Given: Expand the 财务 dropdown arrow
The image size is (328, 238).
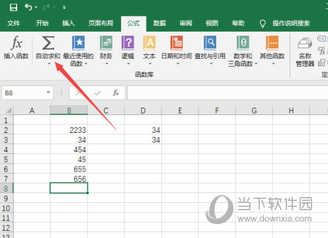Looking at the screenshot, I should 107,63.
